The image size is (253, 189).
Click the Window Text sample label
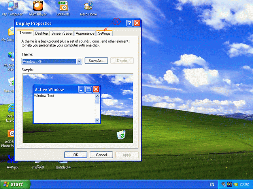pos(44,96)
